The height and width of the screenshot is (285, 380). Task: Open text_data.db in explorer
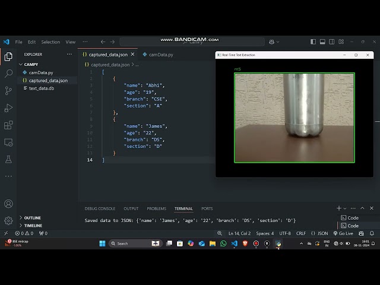pyautogui.click(x=42, y=88)
